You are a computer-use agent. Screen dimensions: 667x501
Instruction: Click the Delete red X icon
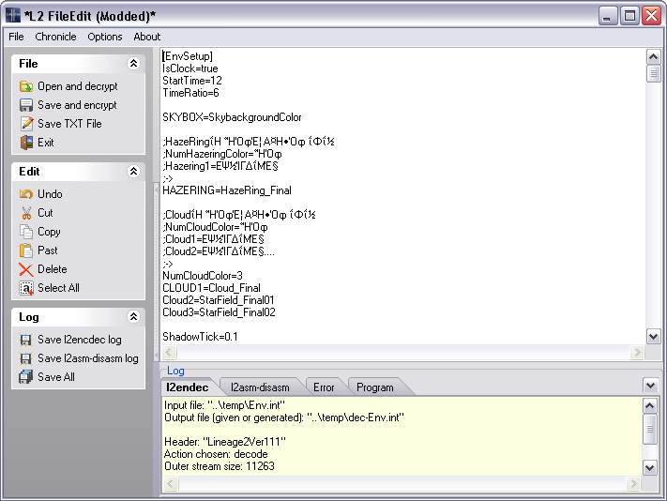coord(26,269)
